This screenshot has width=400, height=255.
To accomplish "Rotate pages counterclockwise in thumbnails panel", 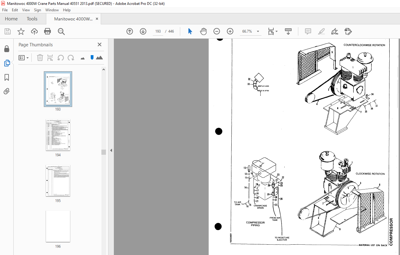I will (x=61, y=58).
